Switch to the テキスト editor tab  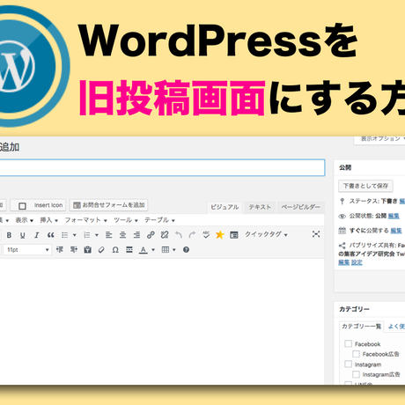point(260,207)
